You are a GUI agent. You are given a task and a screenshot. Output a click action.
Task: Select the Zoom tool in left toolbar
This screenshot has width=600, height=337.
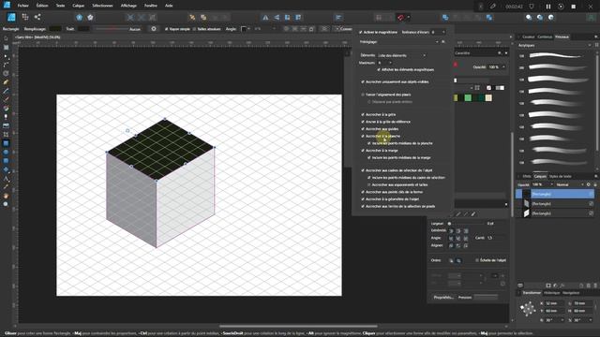[6, 204]
